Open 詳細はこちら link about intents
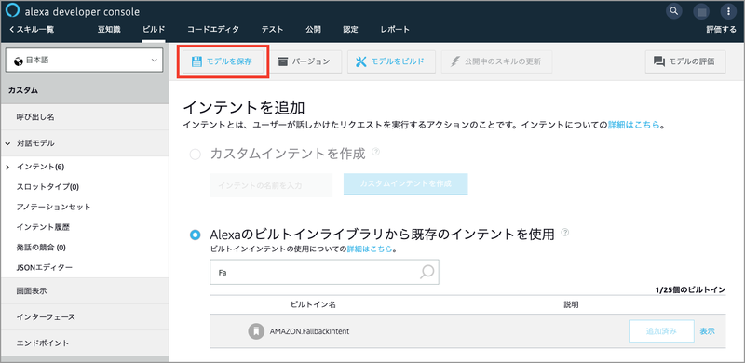The height and width of the screenshot is (363, 745). [x=634, y=125]
